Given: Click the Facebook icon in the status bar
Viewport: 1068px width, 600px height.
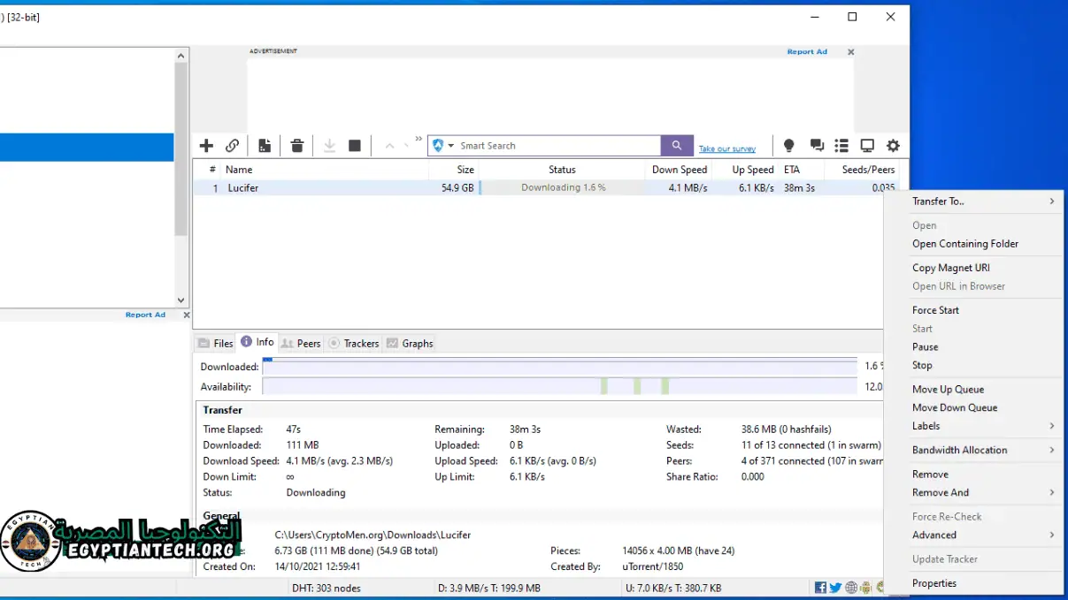Looking at the screenshot, I should 820,587.
